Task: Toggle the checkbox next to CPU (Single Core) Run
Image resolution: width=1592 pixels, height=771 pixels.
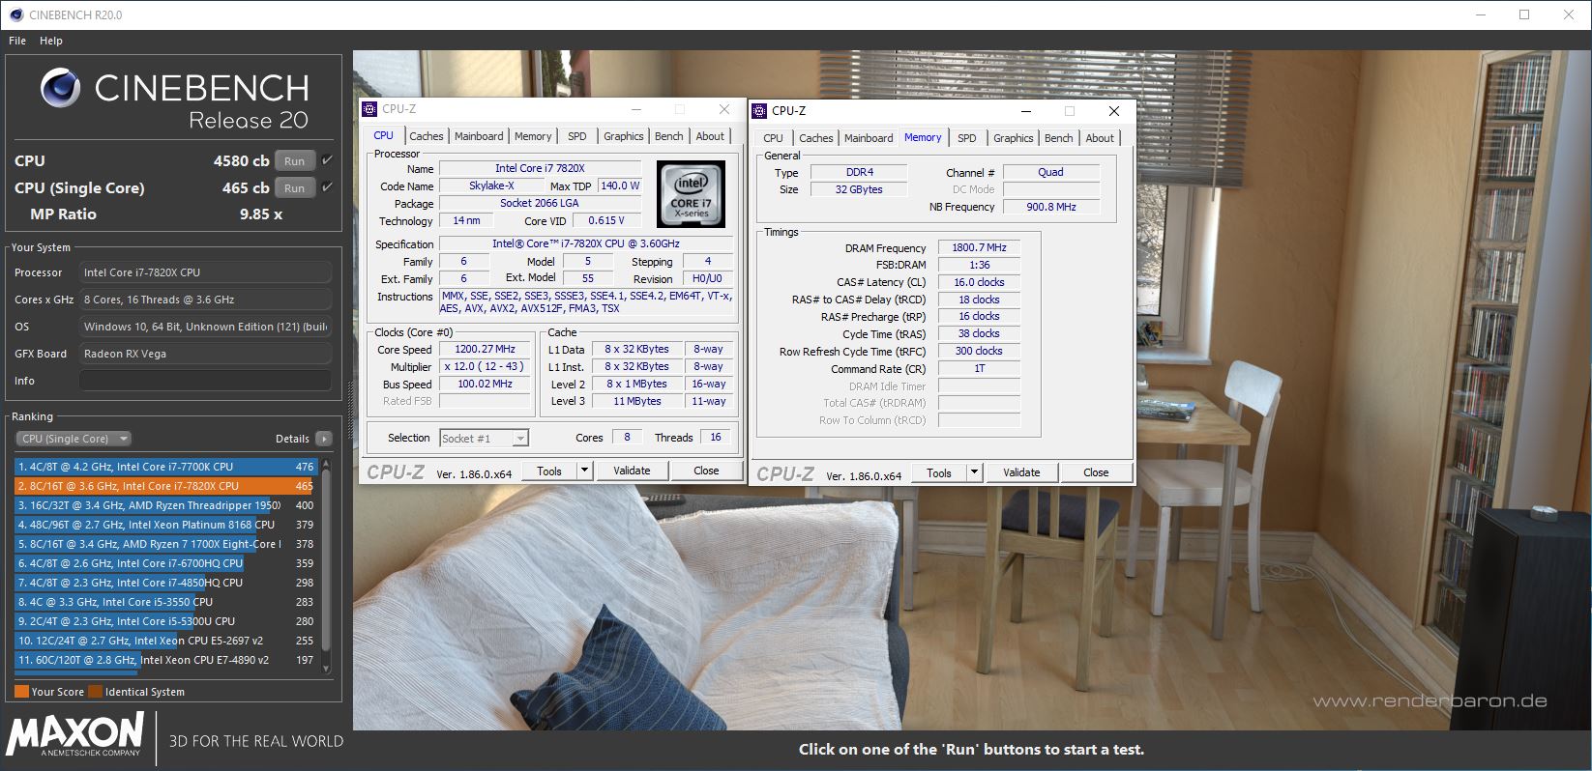Action: click(327, 187)
